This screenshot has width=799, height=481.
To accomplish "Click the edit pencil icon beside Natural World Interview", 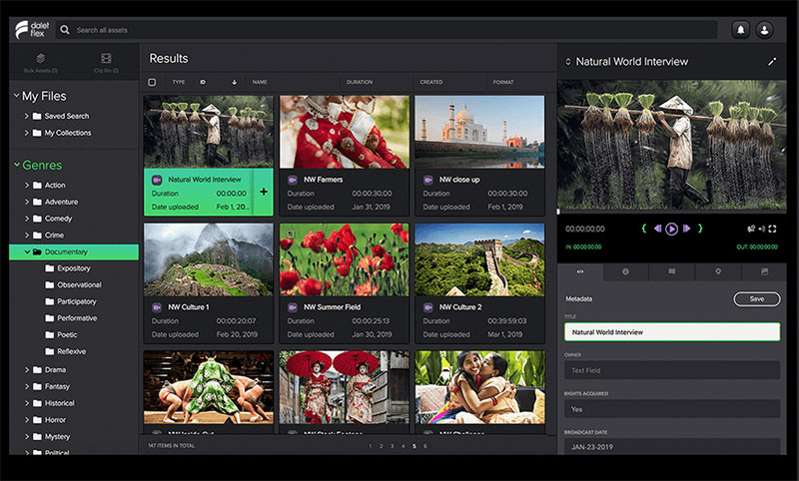I will click(x=772, y=62).
